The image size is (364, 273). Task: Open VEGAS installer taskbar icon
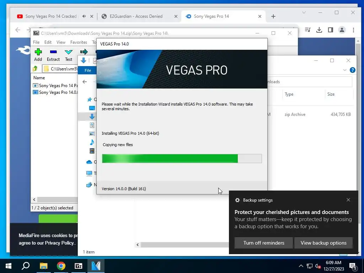(96, 266)
